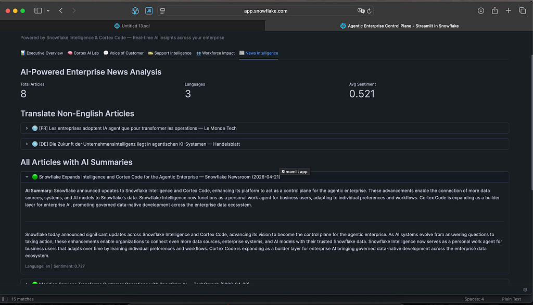
Task: Click the '15 matches' status text
Action: [x=22, y=299]
